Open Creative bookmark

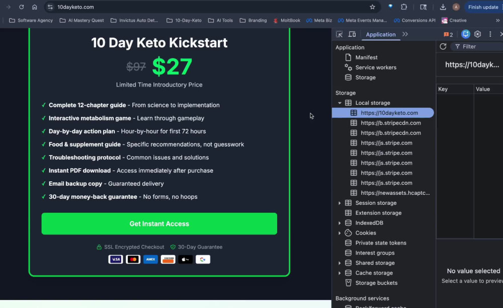(454, 20)
